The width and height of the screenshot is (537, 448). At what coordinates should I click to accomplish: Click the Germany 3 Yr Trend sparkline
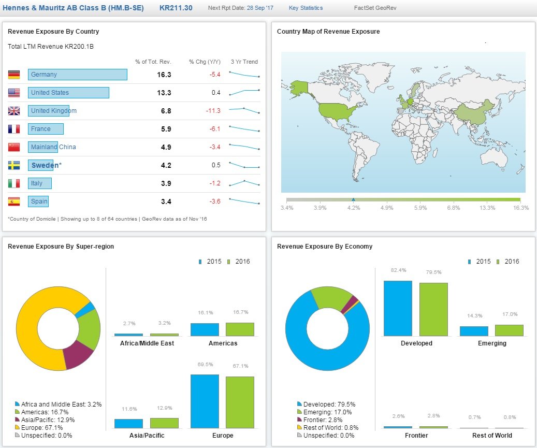244,75
